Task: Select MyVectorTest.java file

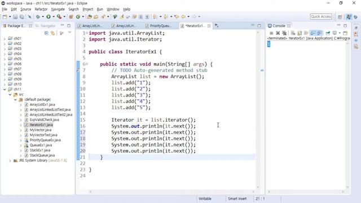Action: point(43,135)
